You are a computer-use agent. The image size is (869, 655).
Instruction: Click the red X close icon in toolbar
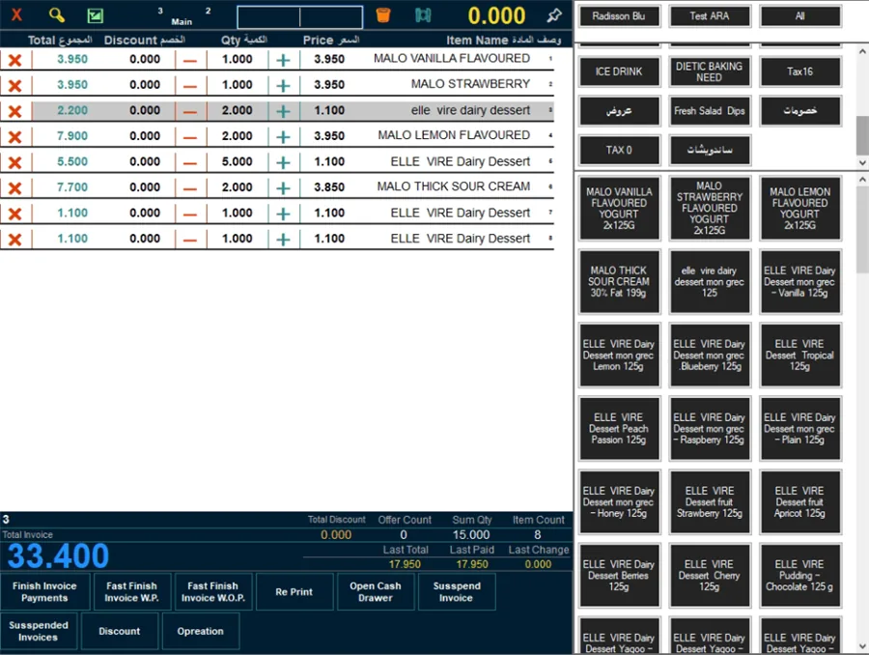point(16,15)
